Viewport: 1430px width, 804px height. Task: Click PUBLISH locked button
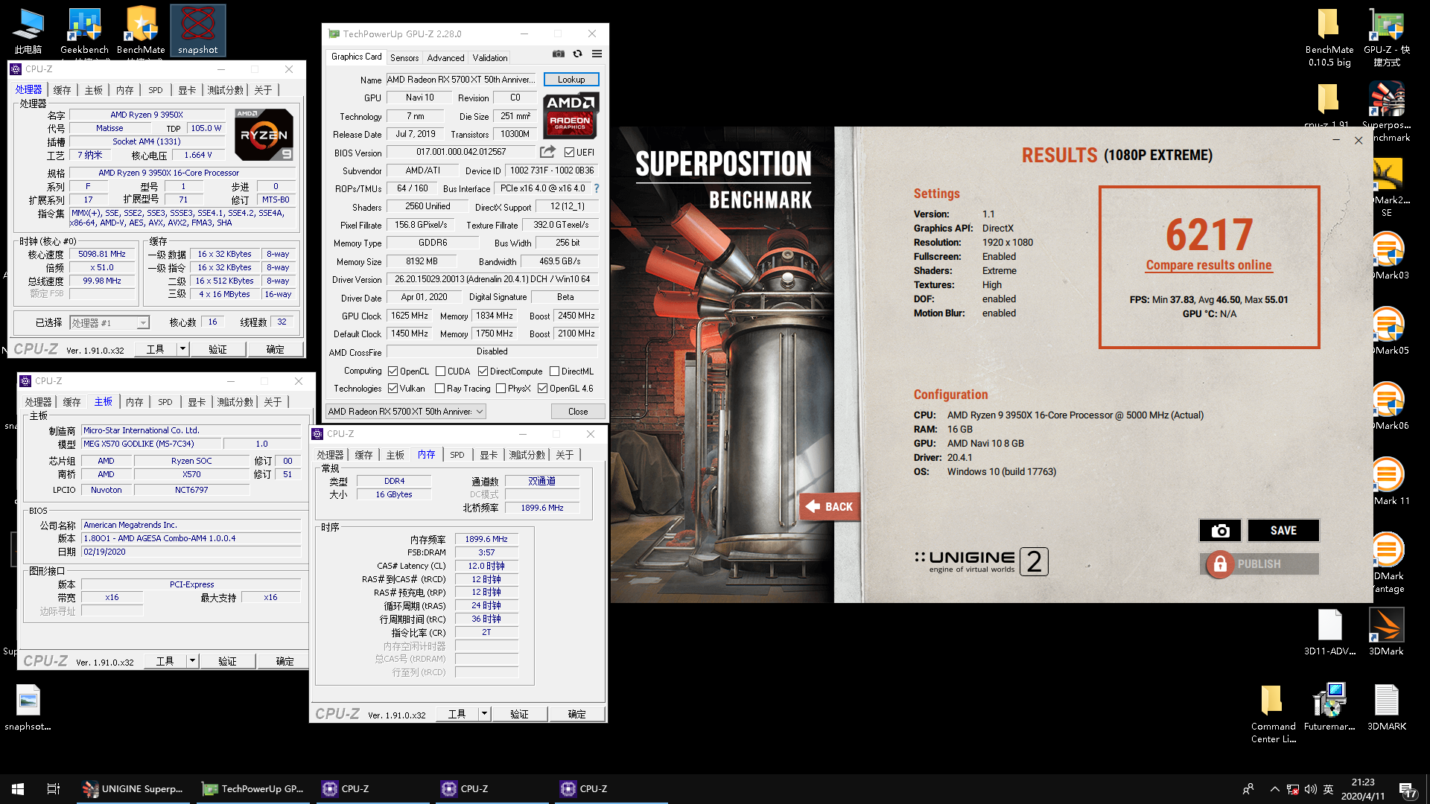[x=1259, y=564]
